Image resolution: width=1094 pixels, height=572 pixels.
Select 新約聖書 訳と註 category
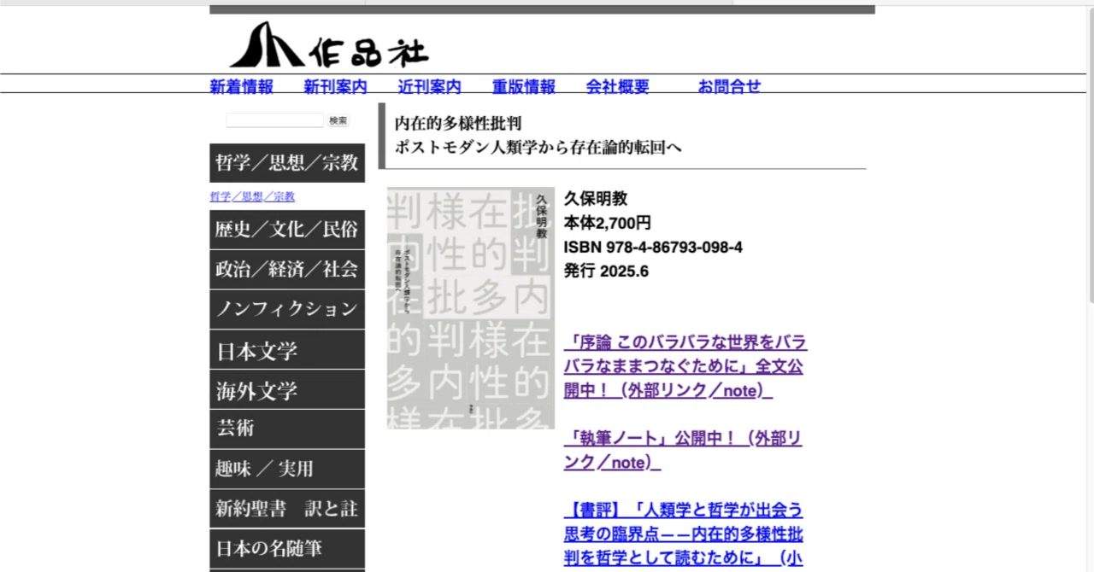287,509
